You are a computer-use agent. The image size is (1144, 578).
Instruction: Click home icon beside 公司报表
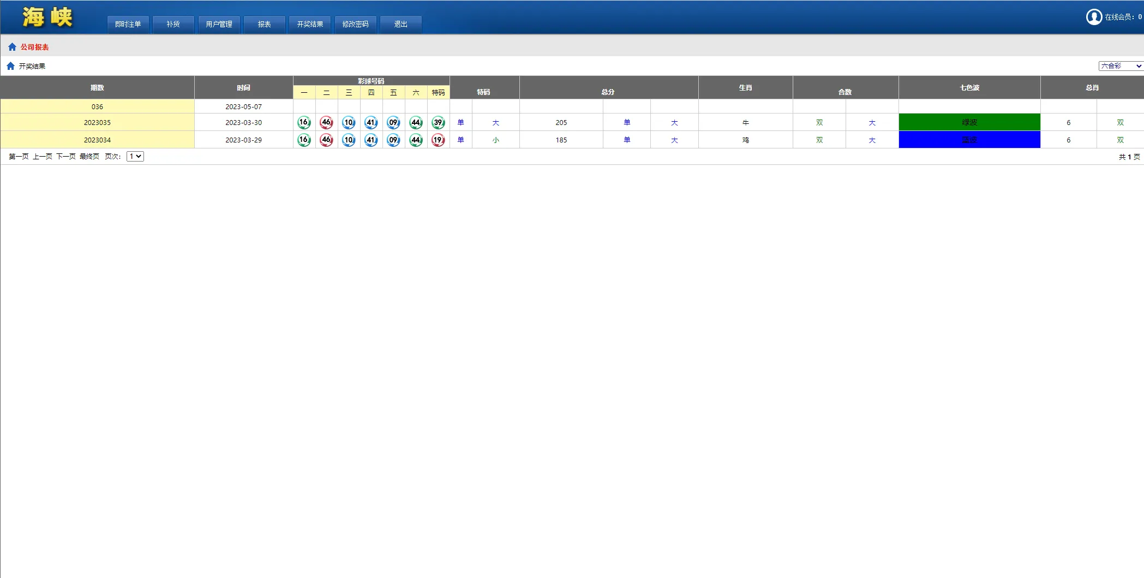click(12, 47)
